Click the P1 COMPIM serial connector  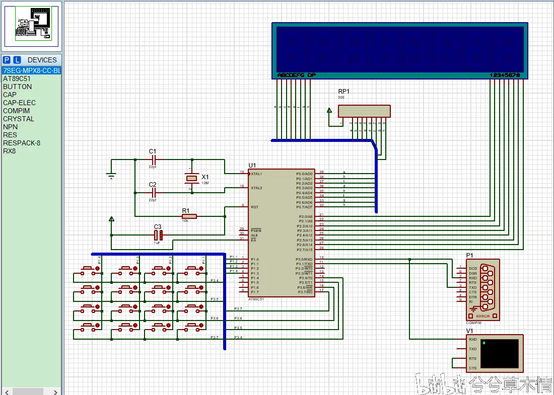(482, 289)
